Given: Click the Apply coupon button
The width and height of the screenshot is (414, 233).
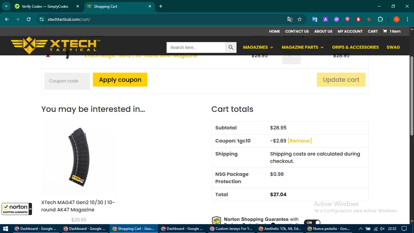Looking at the screenshot, I should (120, 80).
